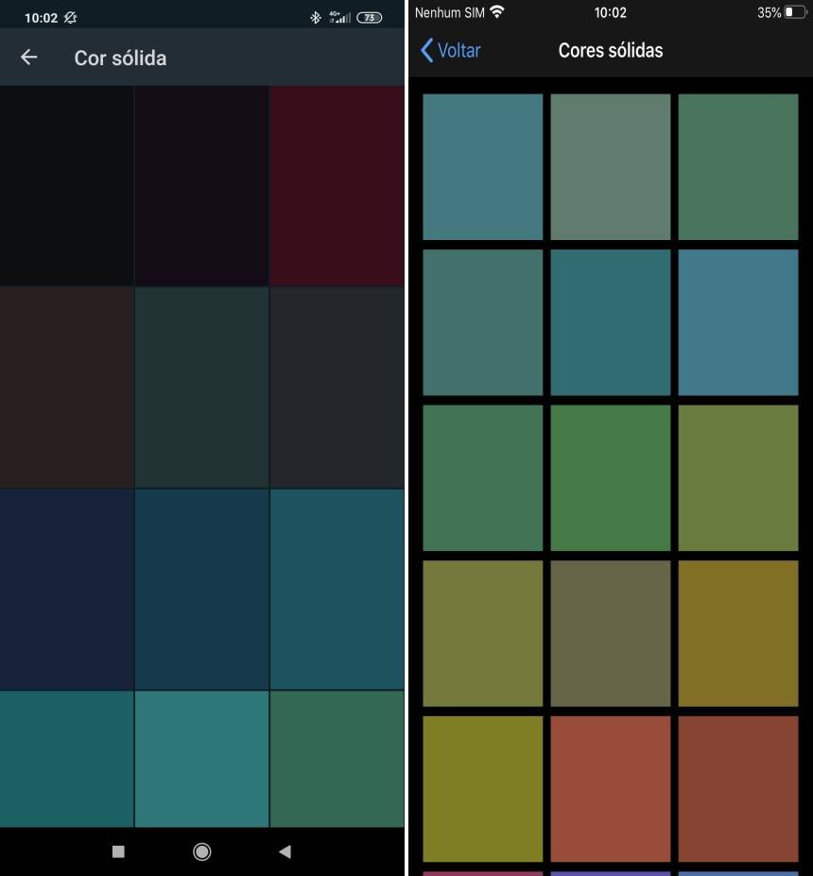The image size is (813, 876).
Task: Tap the muted bell icon next to 10:02
Action: click(70, 17)
